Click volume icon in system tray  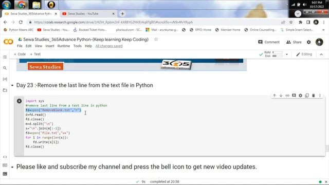click(x=305, y=5)
